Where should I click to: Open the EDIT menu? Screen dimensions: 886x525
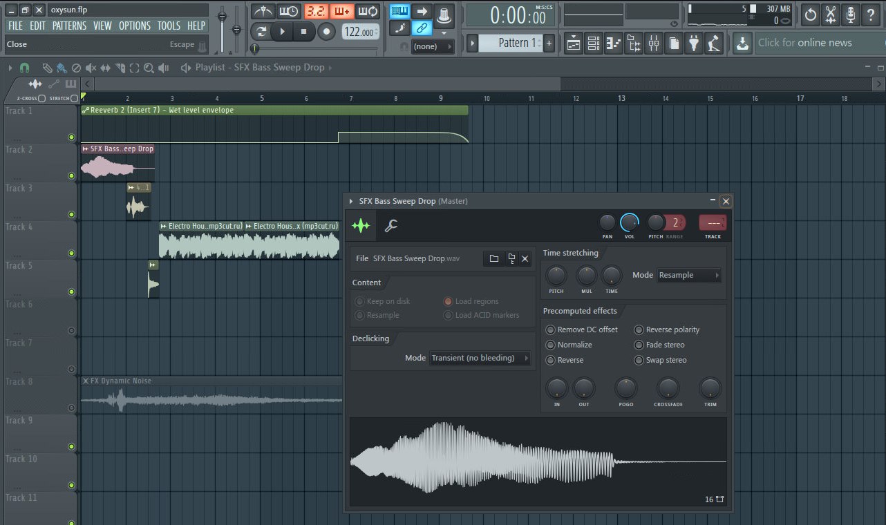coord(37,26)
